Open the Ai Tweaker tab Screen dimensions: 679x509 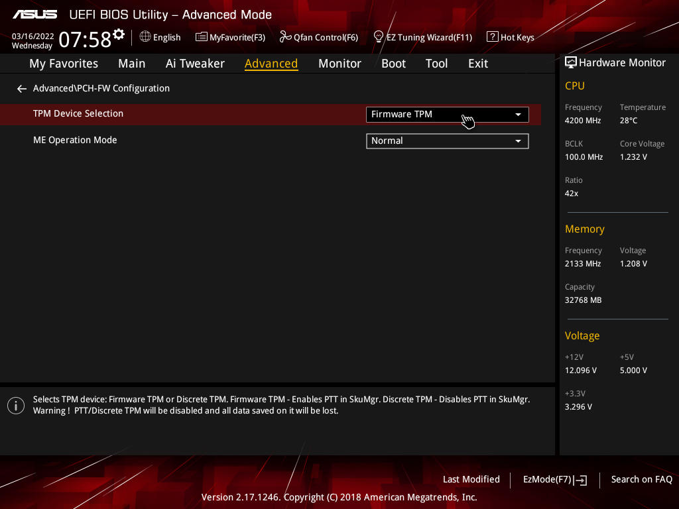[195, 64]
